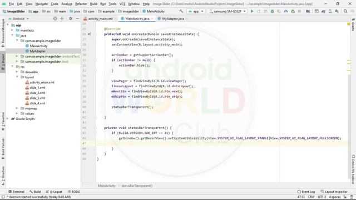
Task: Select the MainActivity.java editor tab
Action: click(137, 18)
